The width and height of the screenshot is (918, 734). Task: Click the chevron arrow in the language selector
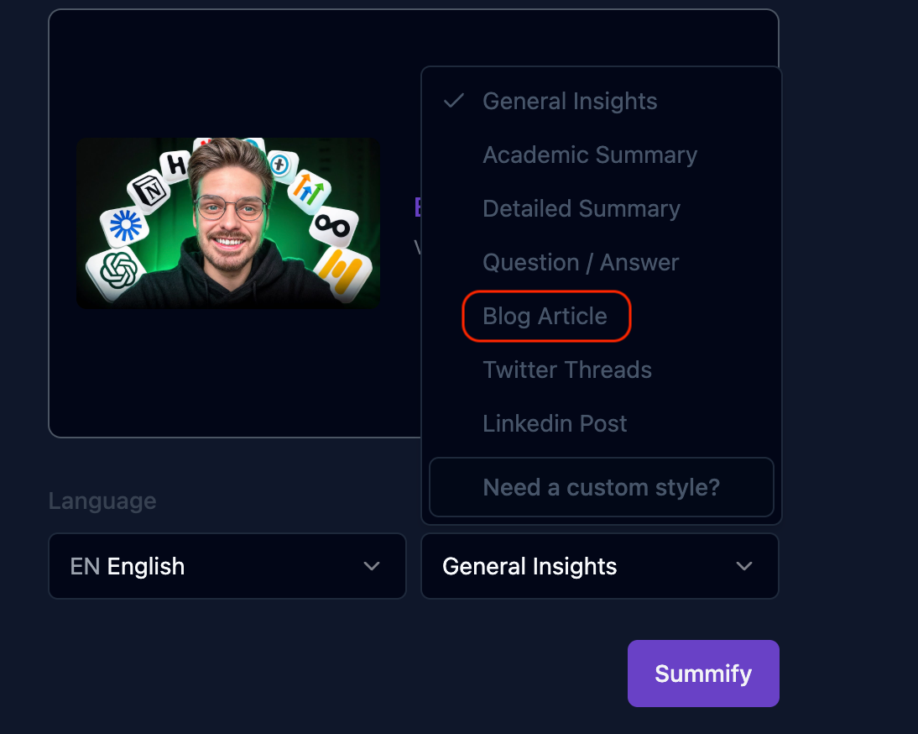click(x=372, y=566)
